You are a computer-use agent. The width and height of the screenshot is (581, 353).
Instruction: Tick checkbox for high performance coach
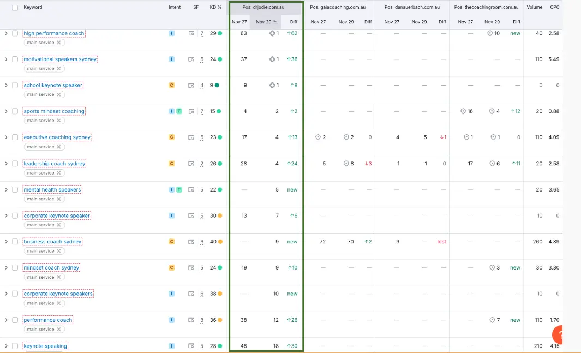(15, 33)
